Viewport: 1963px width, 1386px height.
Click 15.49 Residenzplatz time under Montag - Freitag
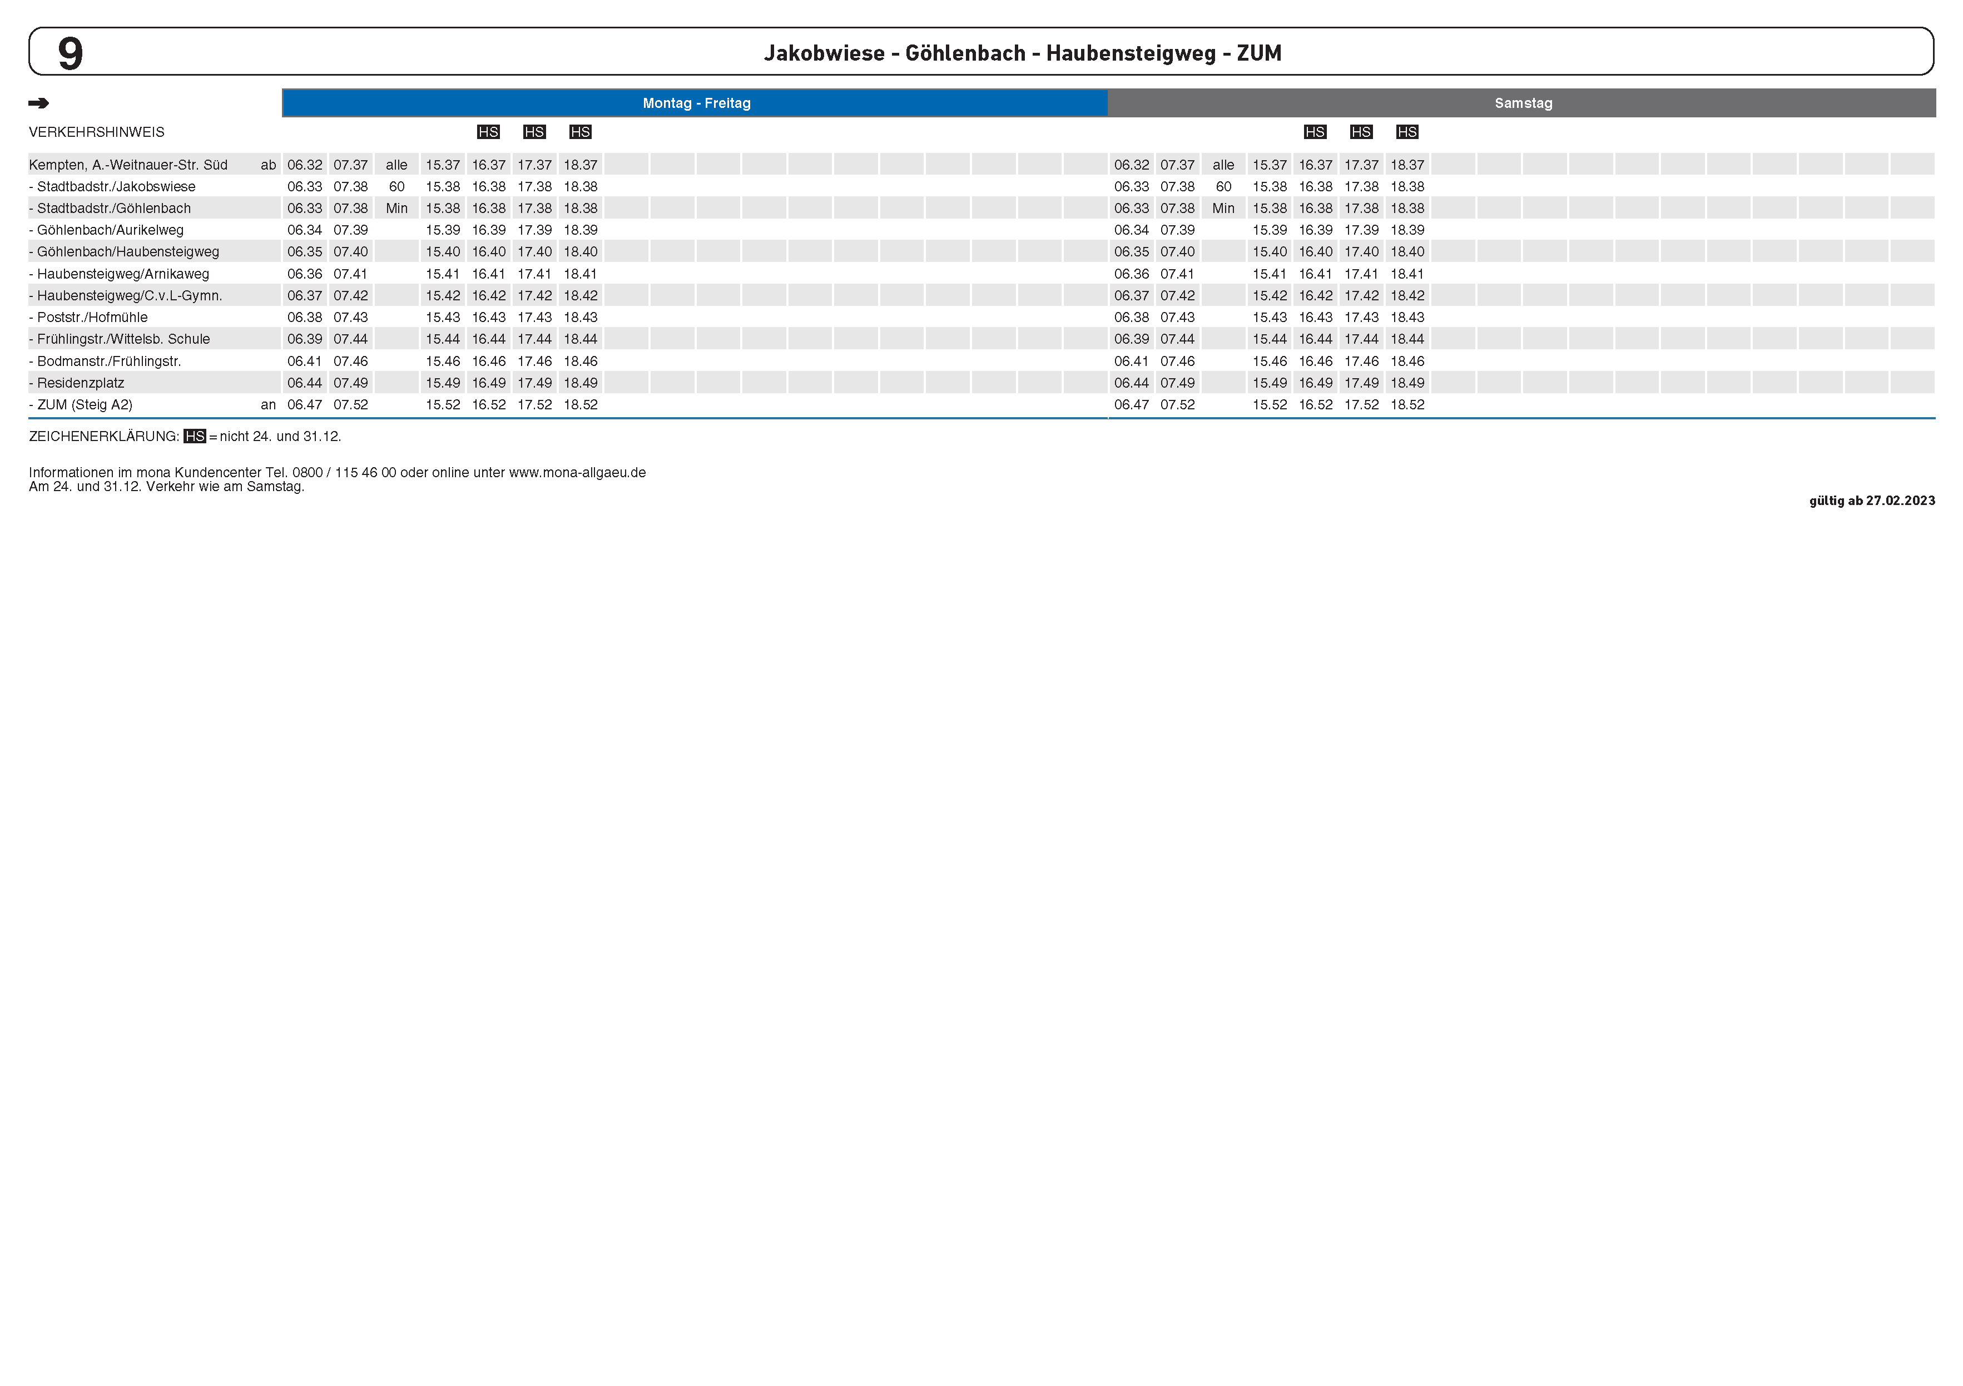pyautogui.click(x=443, y=382)
